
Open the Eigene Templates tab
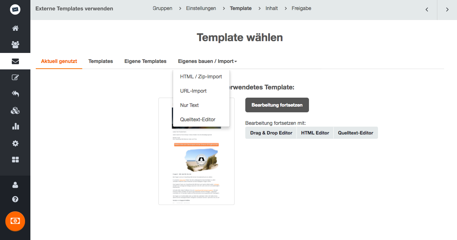[x=146, y=61]
